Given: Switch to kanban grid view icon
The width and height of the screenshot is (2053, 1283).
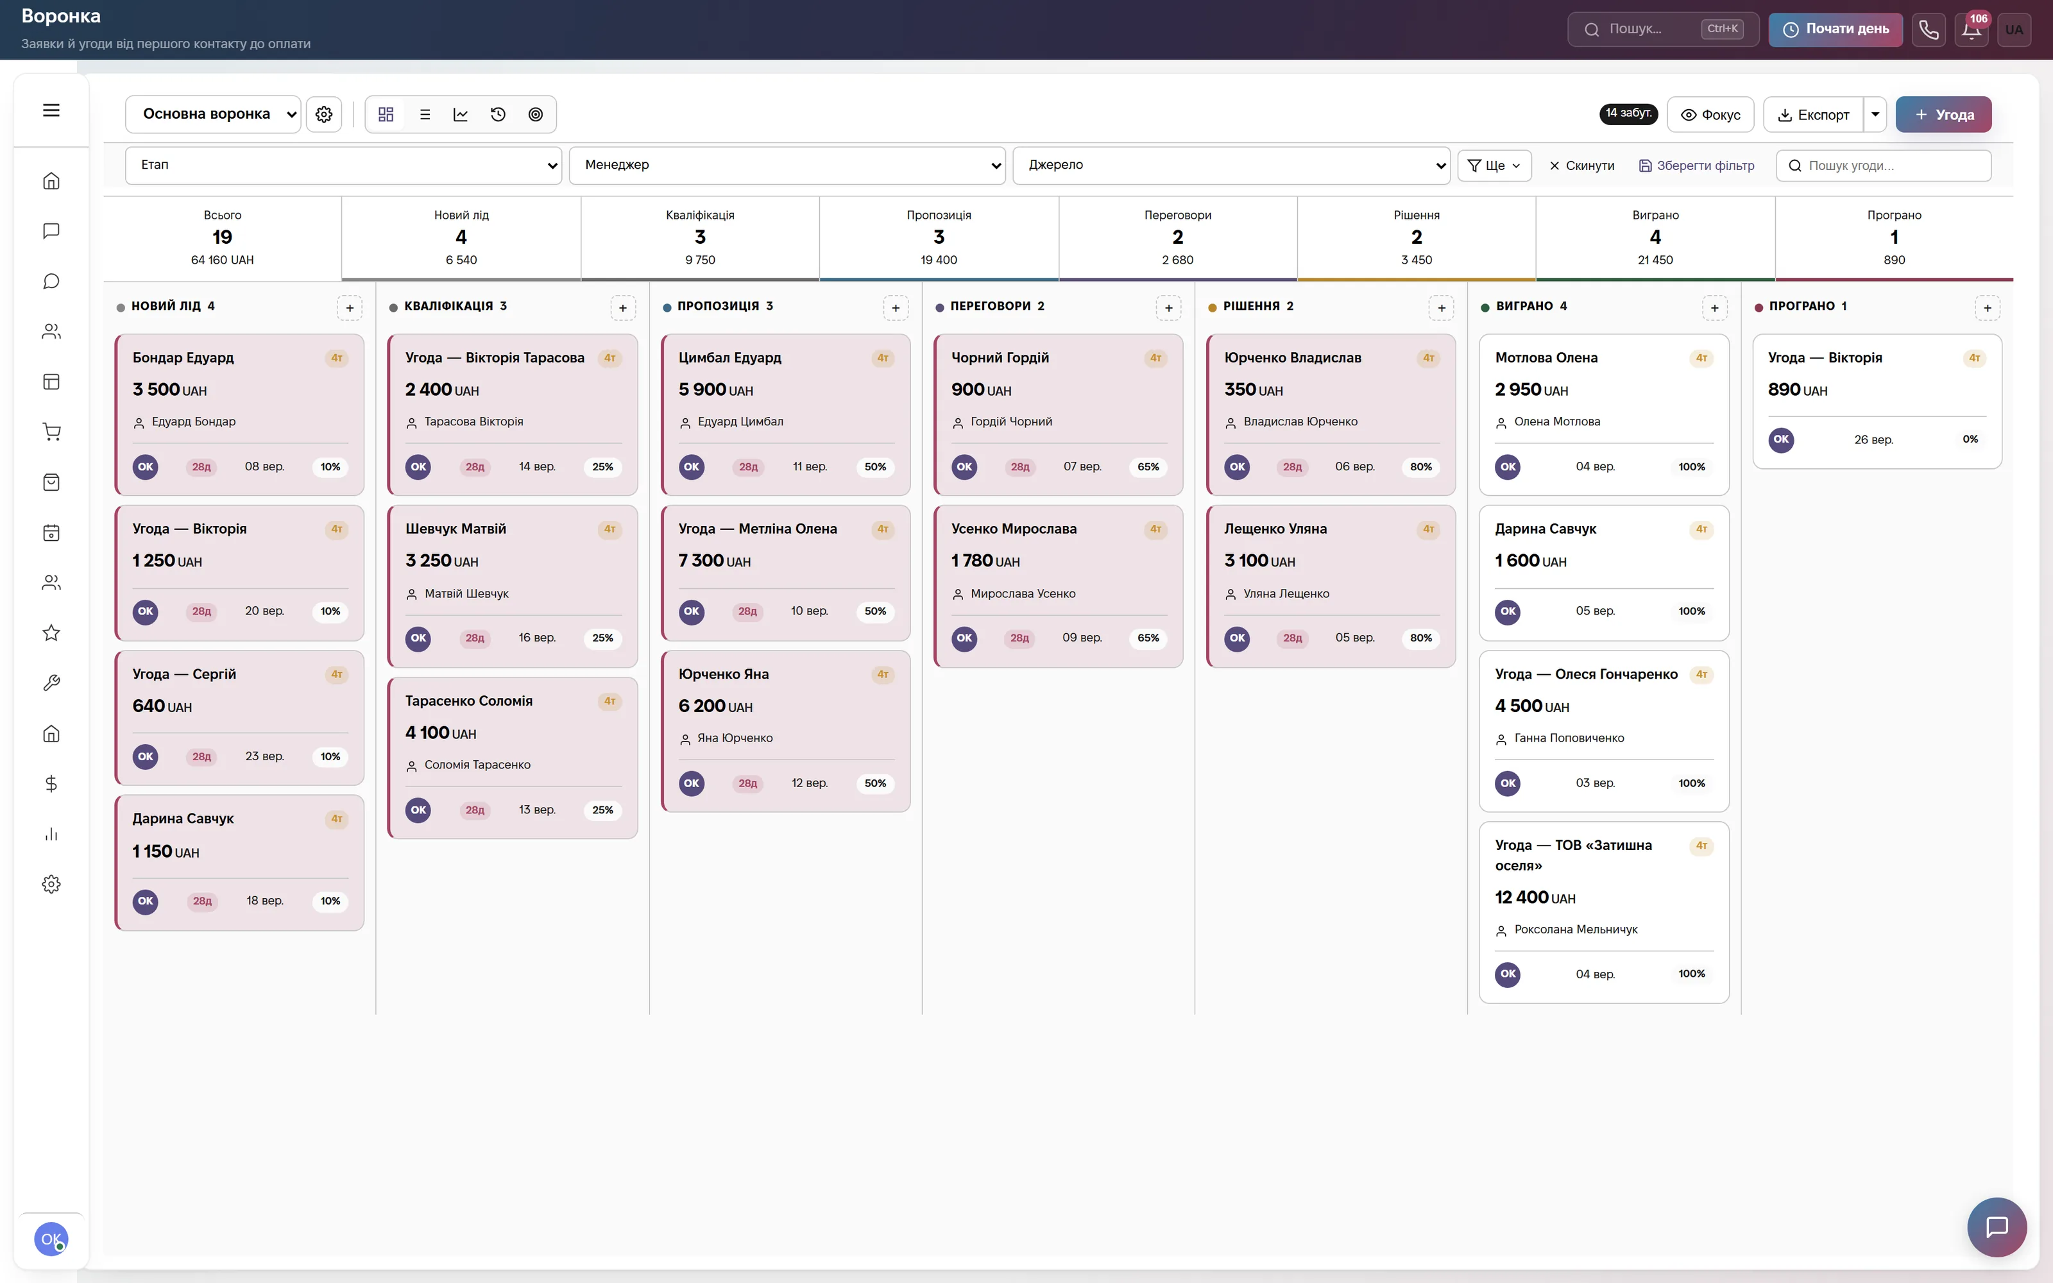Looking at the screenshot, I should (x=386, y=115).
